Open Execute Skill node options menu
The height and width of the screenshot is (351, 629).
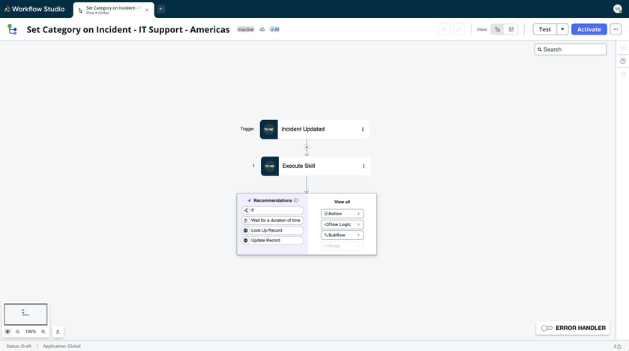pos(364,166)
